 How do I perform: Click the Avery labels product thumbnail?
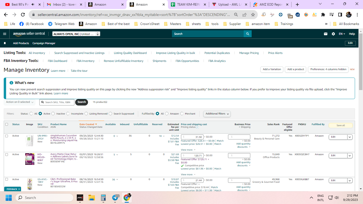[30, 159]
